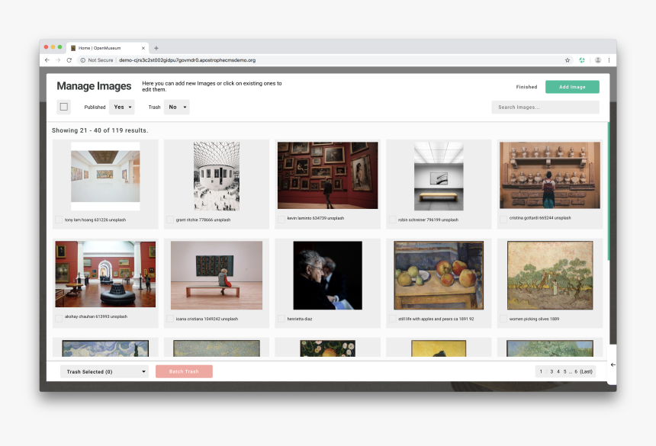
Task: Open the white gallery room thumbnail
Action: (x=105, y=176)
